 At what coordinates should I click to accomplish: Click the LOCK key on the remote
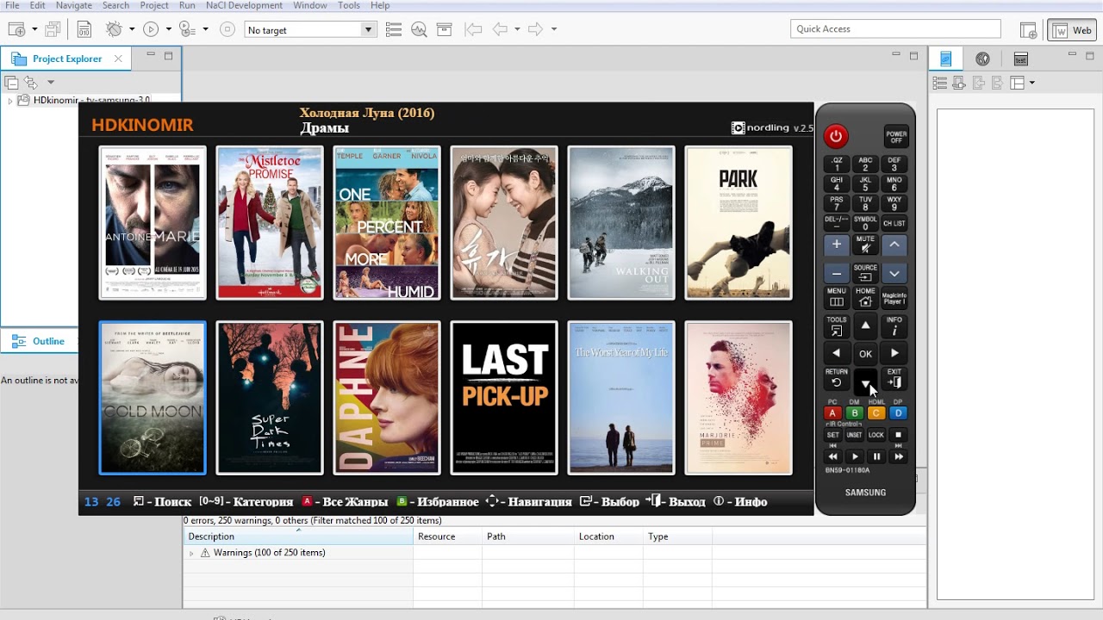point(876,435)
